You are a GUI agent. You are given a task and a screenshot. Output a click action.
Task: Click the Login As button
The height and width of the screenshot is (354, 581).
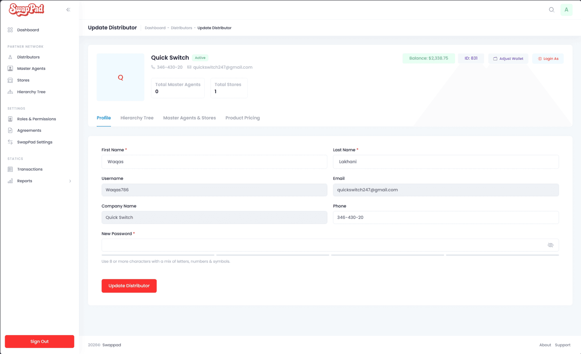coord(548,59)
